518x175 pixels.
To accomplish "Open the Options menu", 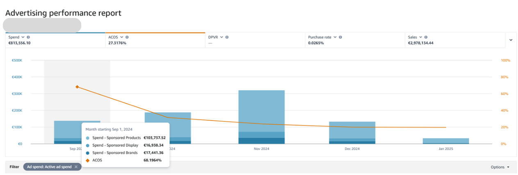I will 500,167.
